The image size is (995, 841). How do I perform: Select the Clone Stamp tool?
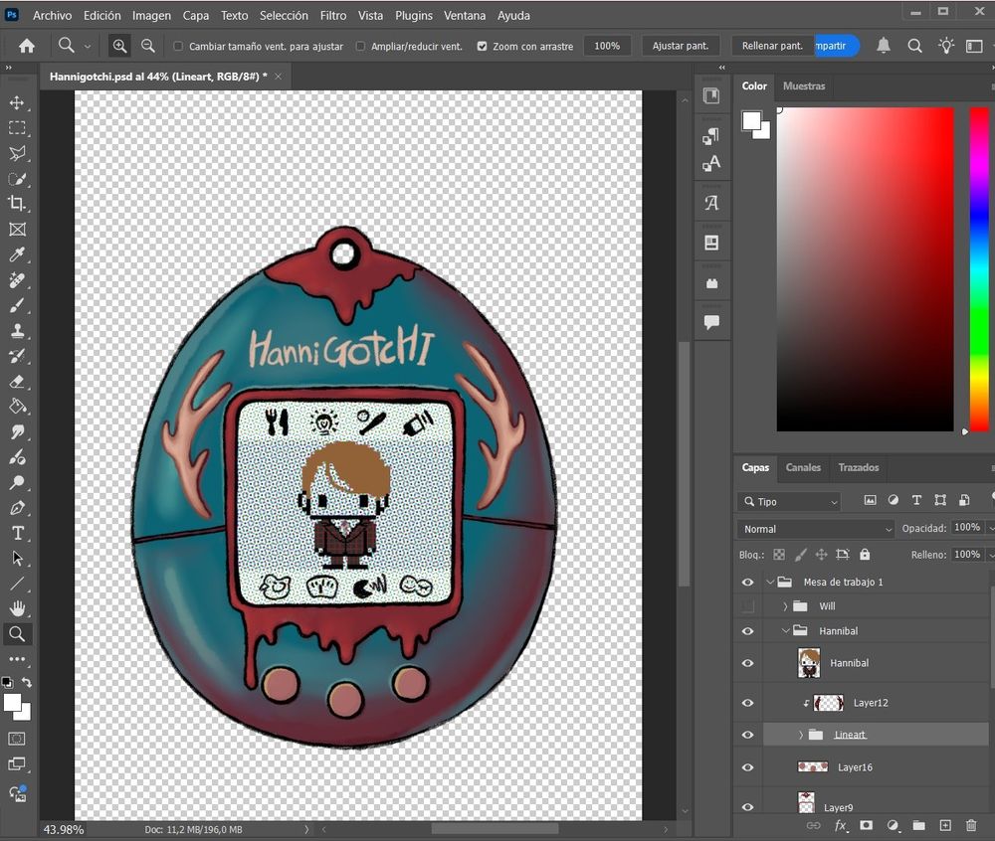[17, 331]
